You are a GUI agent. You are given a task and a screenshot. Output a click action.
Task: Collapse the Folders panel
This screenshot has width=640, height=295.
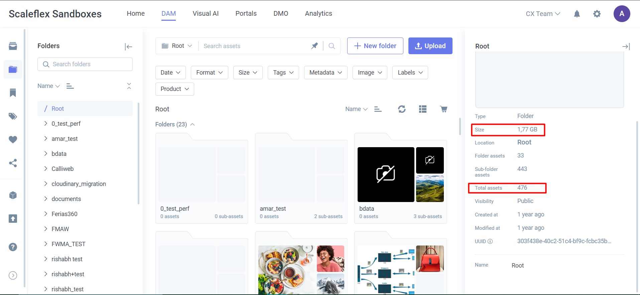tap(128, 46)
